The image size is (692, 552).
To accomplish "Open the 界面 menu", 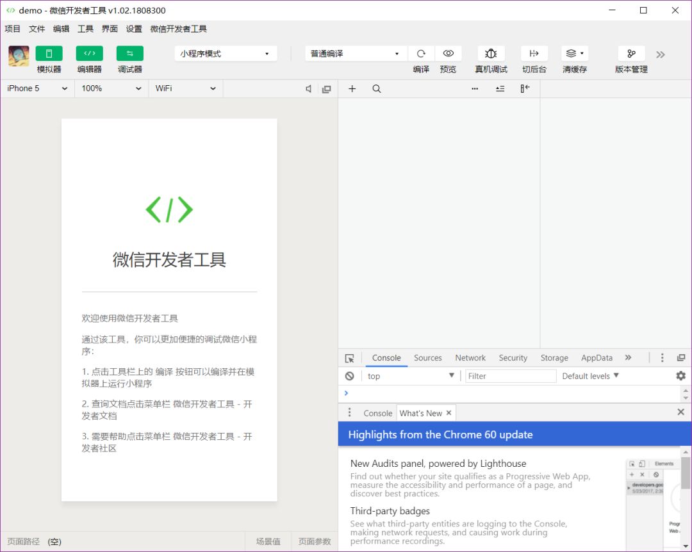I will [110, 29].
